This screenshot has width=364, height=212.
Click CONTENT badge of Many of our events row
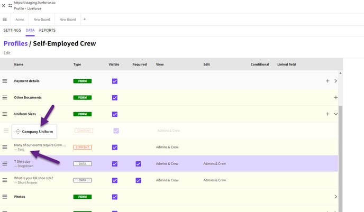(x=83, y=147)
